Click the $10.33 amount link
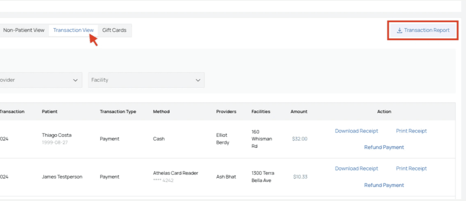The width and height of the screenshot is (466, 201). pyautogui.click(x=300, y=177)
